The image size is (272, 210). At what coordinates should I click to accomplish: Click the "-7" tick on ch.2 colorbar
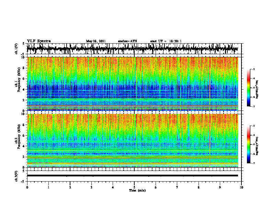click(x=253, y=163)
